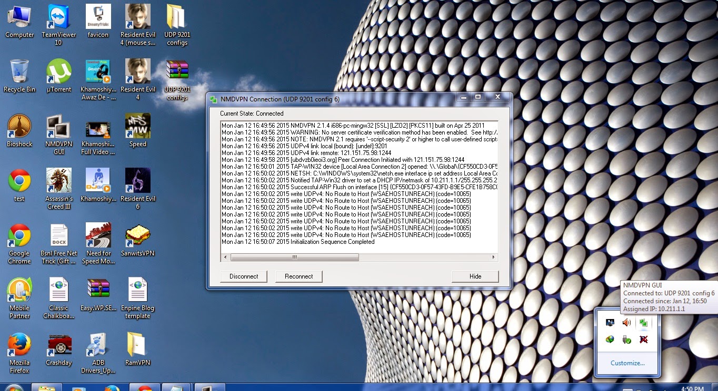This screenshot has width=718, height=391.
Task: Select the Enpine Blog template file
Action: pos(138,298)
